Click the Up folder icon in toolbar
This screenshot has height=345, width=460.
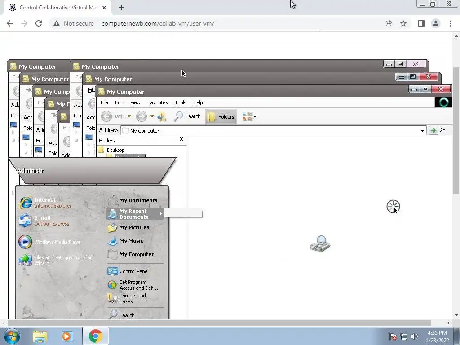click(x=162, y=116)
